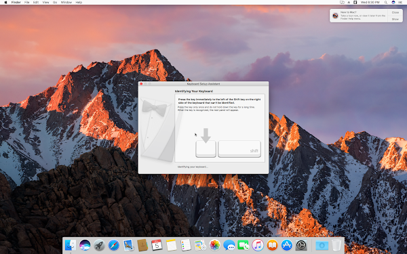The height and width of the screenshot is (254, 407).
Task: Open iTunes music icon in Dock
Action: [x=258, y=245]
